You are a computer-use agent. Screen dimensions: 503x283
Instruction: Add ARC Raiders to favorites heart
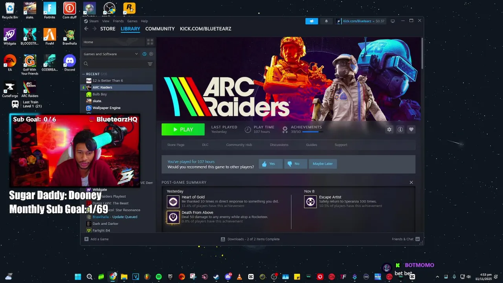[x=411, y=129]
